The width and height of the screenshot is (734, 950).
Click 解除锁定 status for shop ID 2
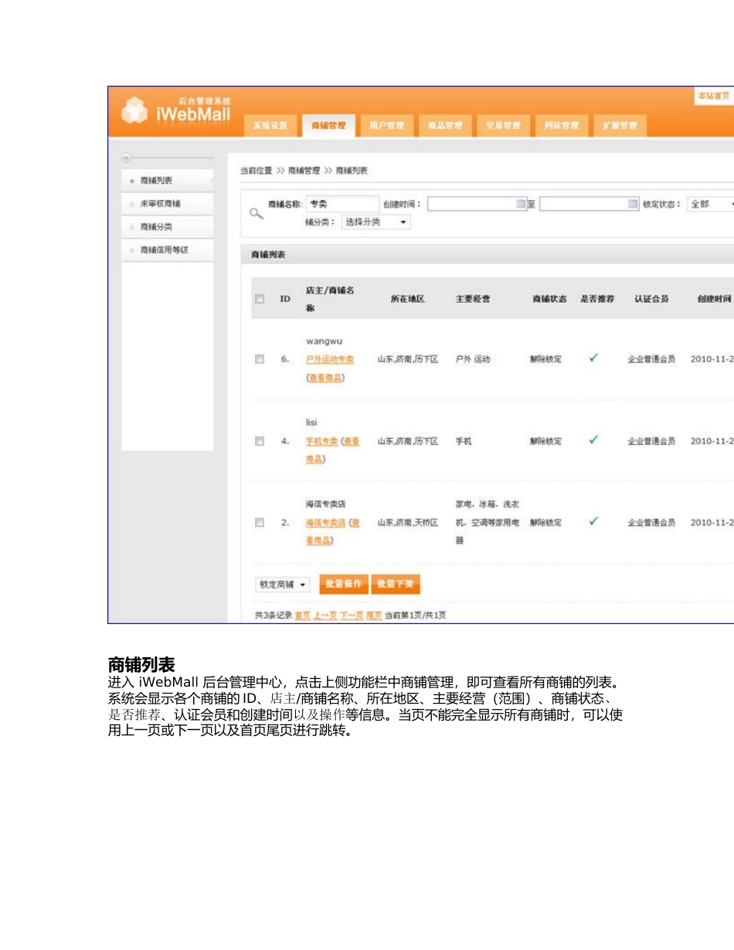point(545,523)
